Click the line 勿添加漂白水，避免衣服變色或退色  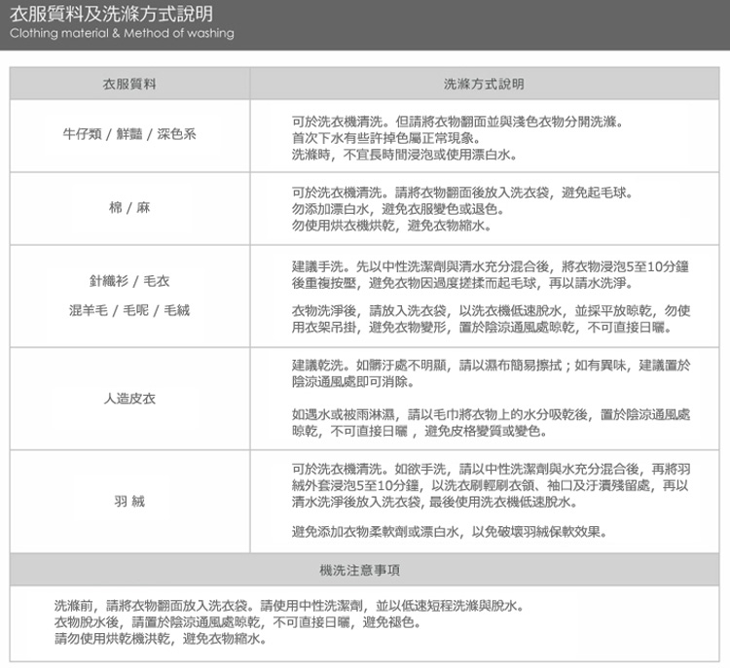[x=398, y=209]
